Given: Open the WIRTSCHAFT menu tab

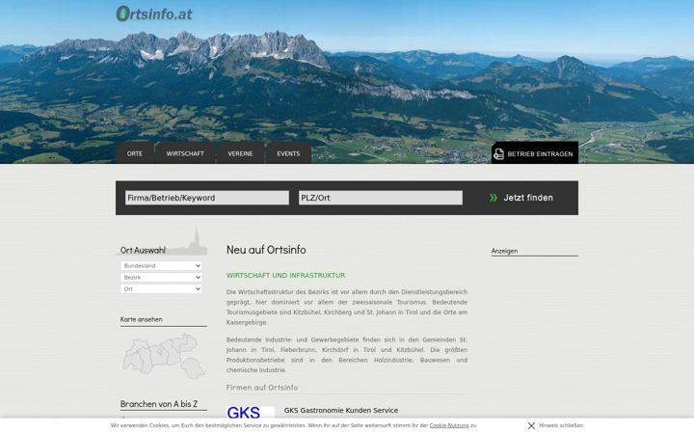Looking at the screenshot, I should pos(185,153).
